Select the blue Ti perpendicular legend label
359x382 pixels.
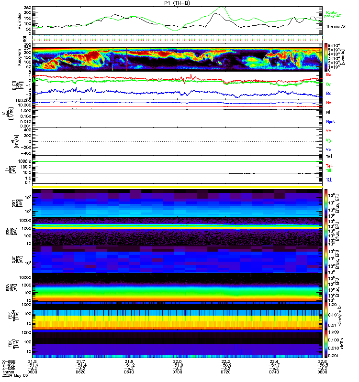(x=329, y=180)
